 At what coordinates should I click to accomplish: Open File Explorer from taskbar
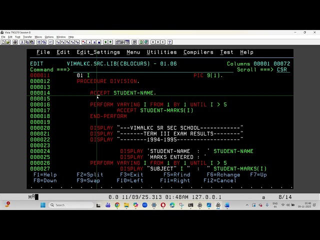click(126, 205)
